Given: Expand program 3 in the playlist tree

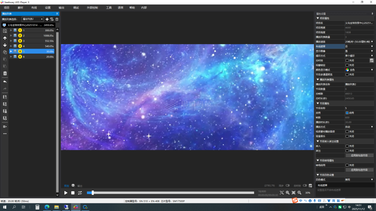Looking at the screenshot, I should (x=11, y=41).
